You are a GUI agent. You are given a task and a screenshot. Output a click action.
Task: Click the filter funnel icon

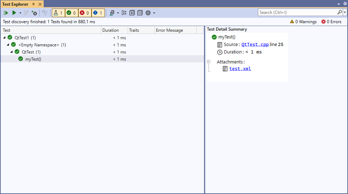[45, 13]
